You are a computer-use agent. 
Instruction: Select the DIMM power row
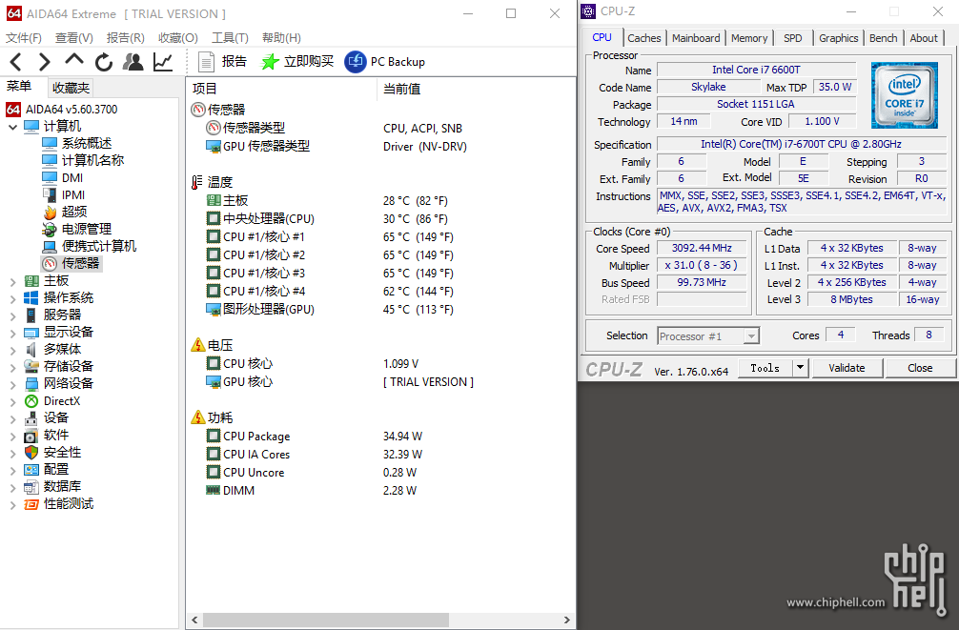pyautogui.click(x=312, y=491)
